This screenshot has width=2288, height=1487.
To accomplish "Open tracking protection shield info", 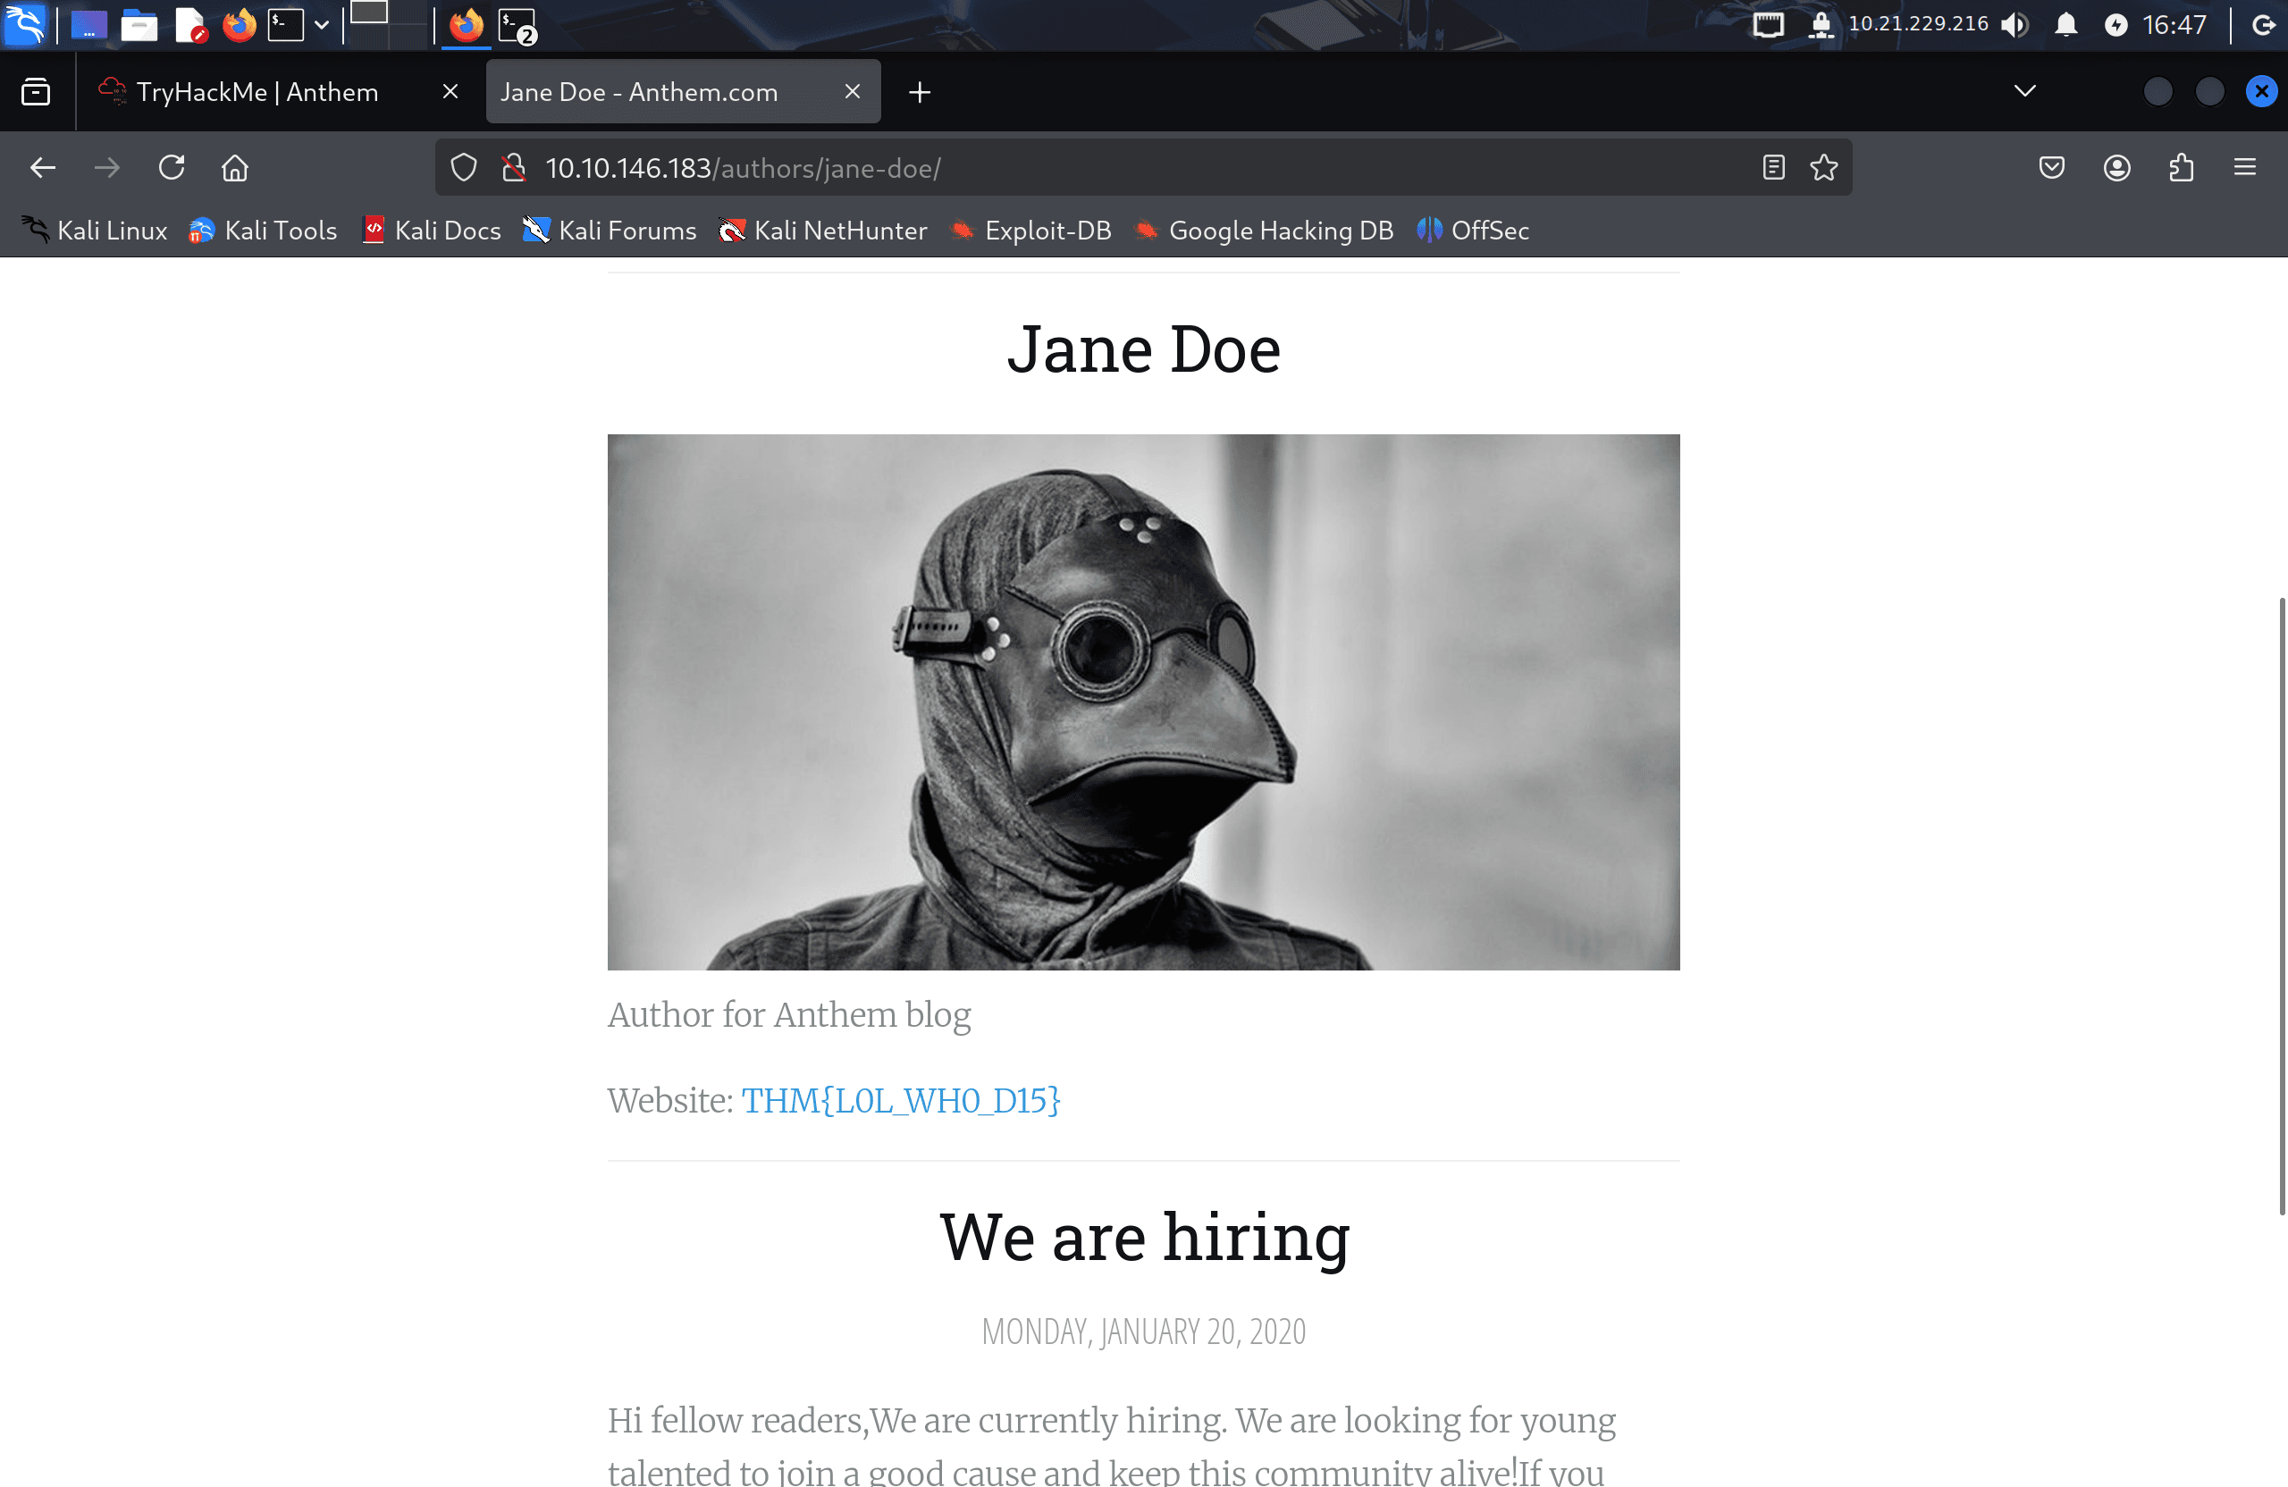I will tap(463, 168).
